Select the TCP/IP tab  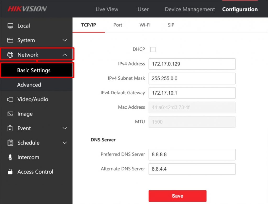coord(88,25)
